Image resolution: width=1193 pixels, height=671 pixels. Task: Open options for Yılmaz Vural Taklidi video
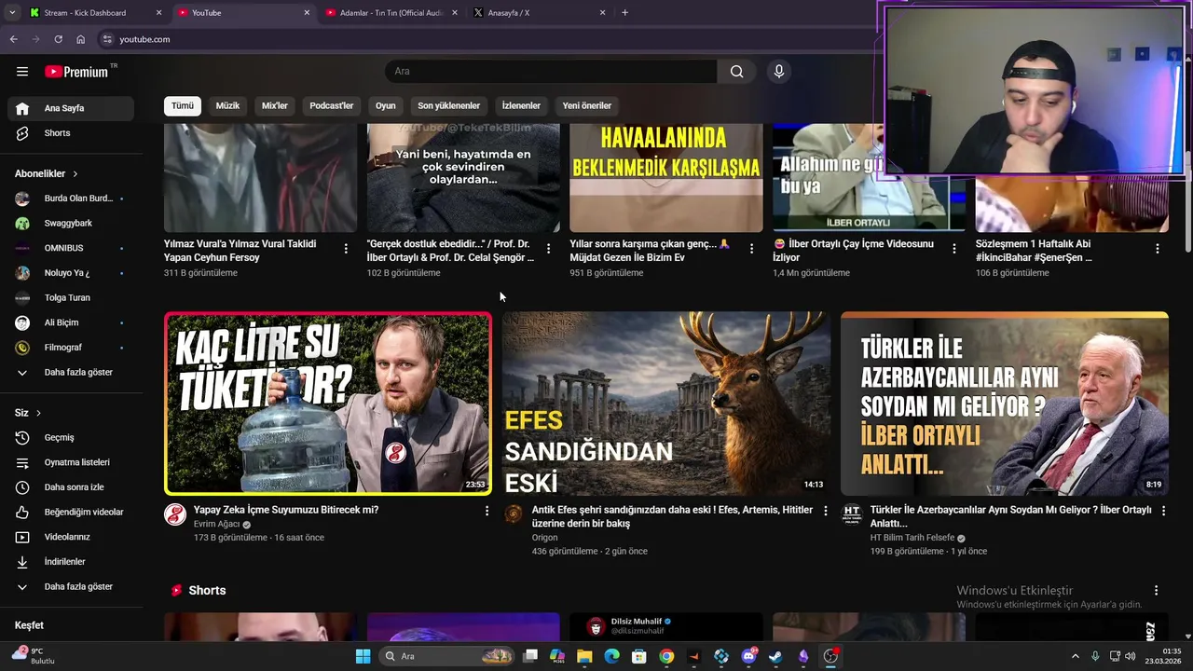click(346, 249)
